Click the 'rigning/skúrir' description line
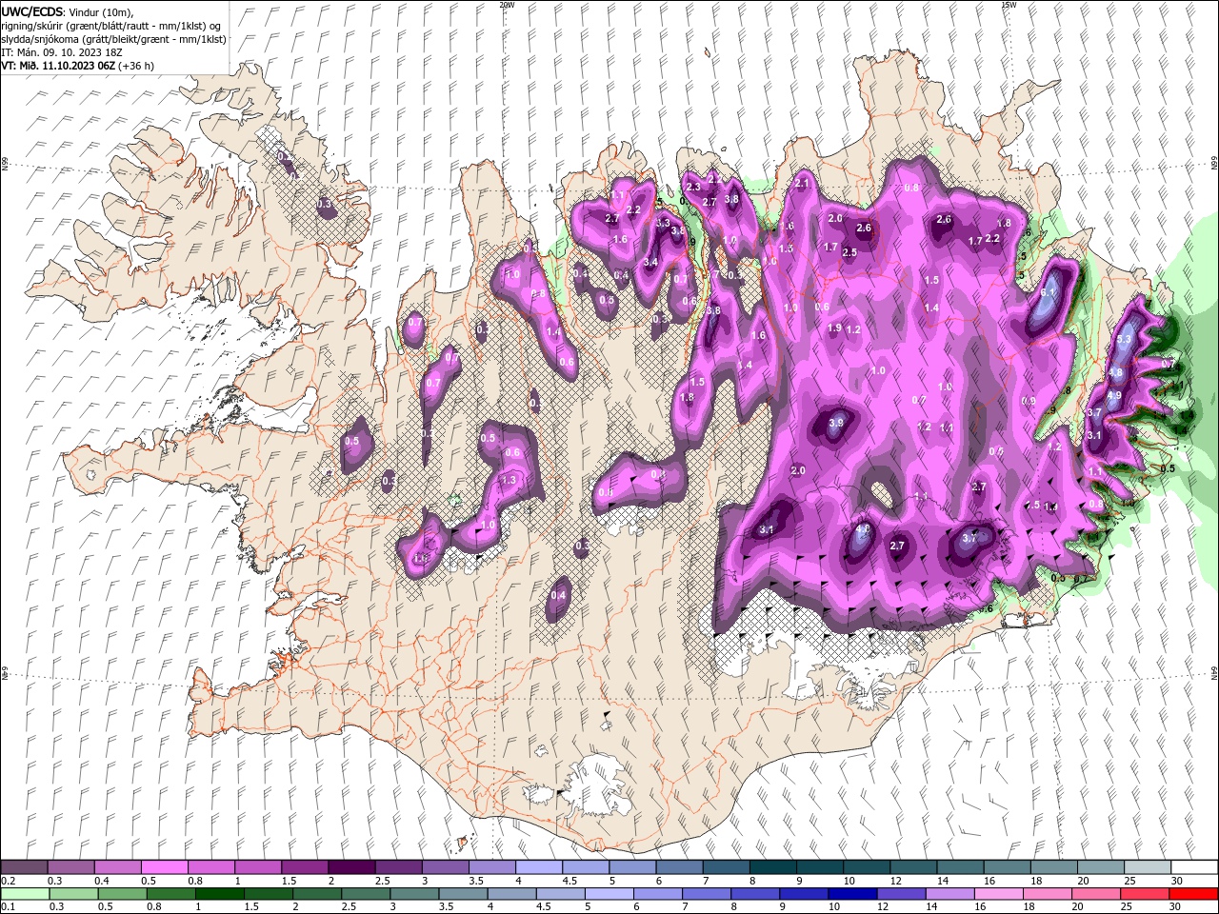The width and height of the screenshot is (1219, 914). pos(110,26)
